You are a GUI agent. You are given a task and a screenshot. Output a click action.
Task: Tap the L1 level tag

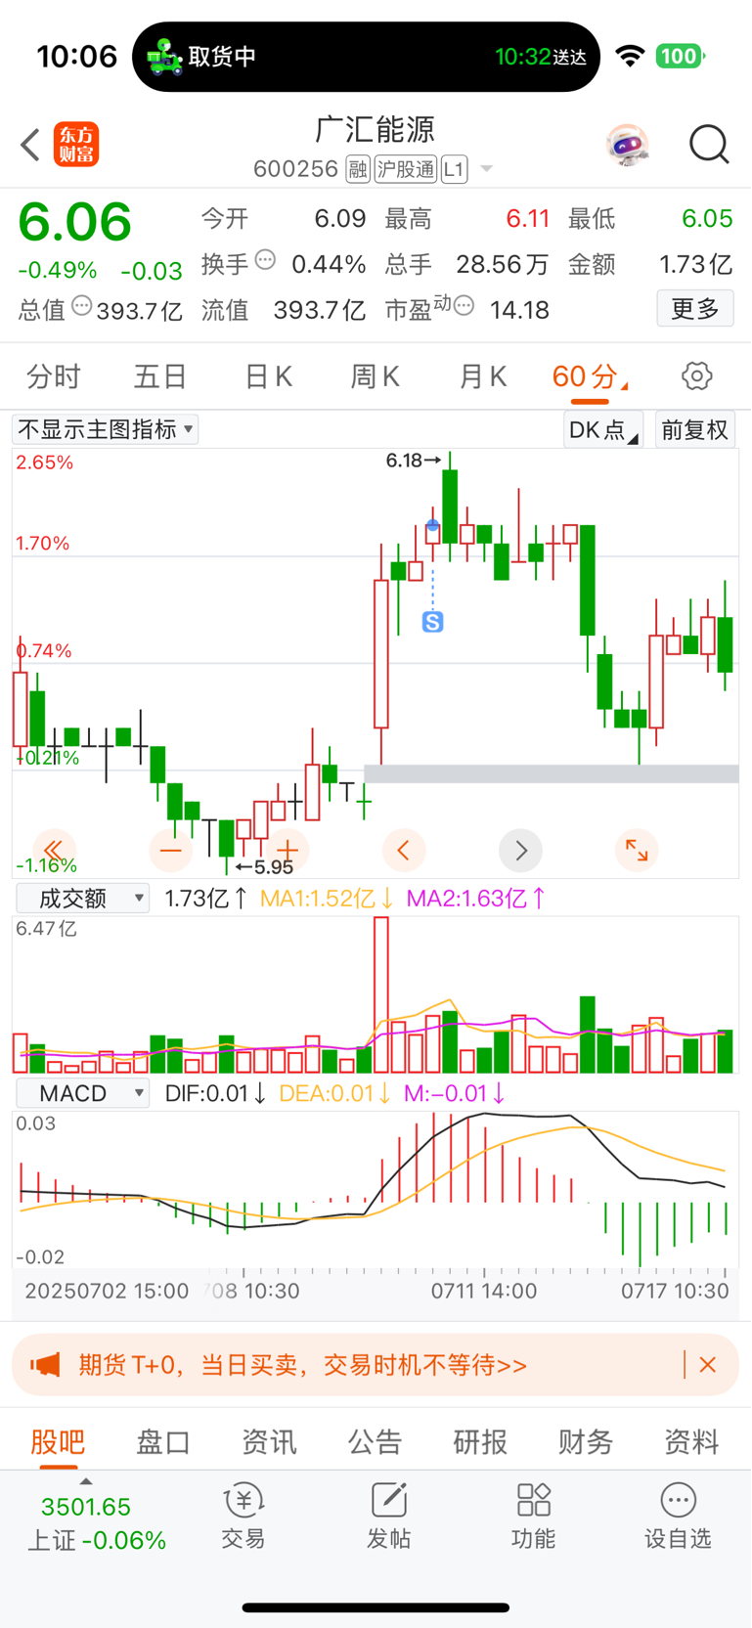coord(454,169)
